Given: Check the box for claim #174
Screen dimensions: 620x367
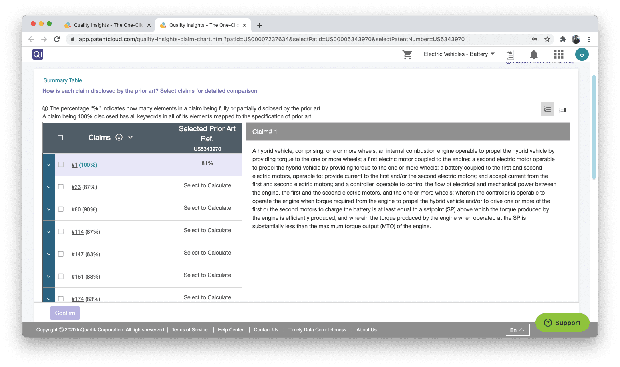Looking at the screenshot, I should click(x=61, y=299).
